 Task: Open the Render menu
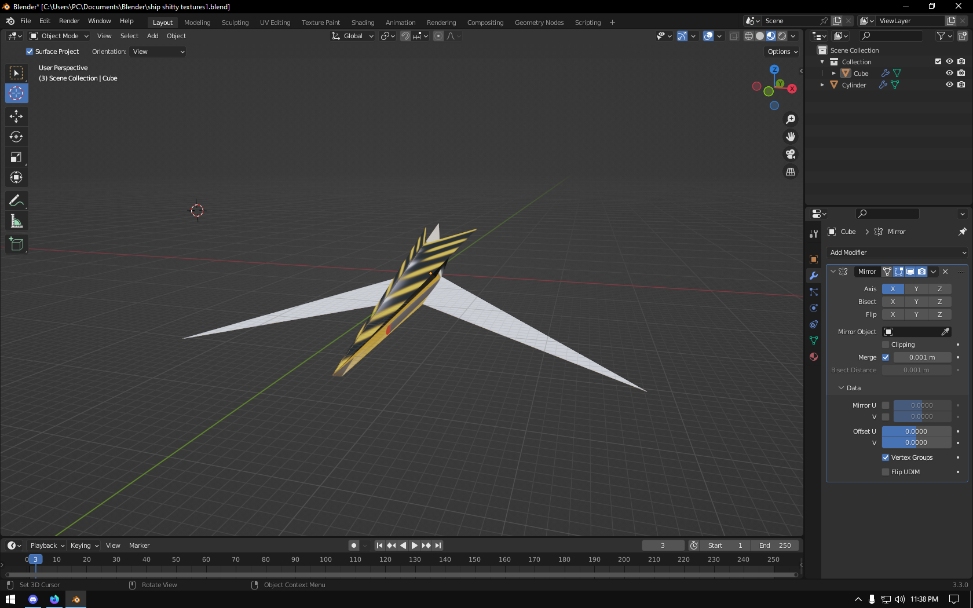[x=69, y=21]
